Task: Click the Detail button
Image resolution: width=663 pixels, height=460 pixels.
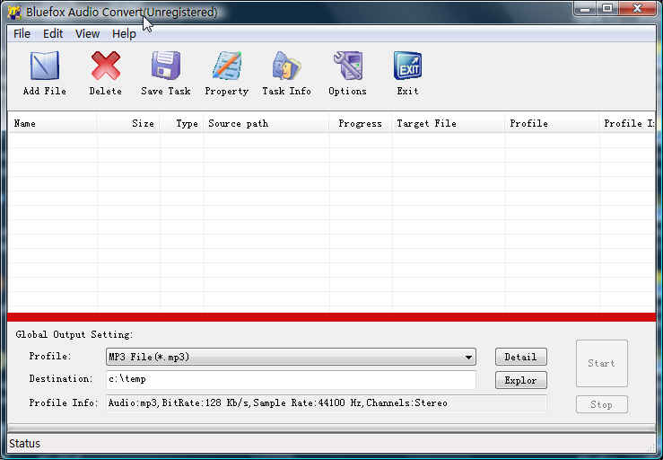Action: pos(521,357)
